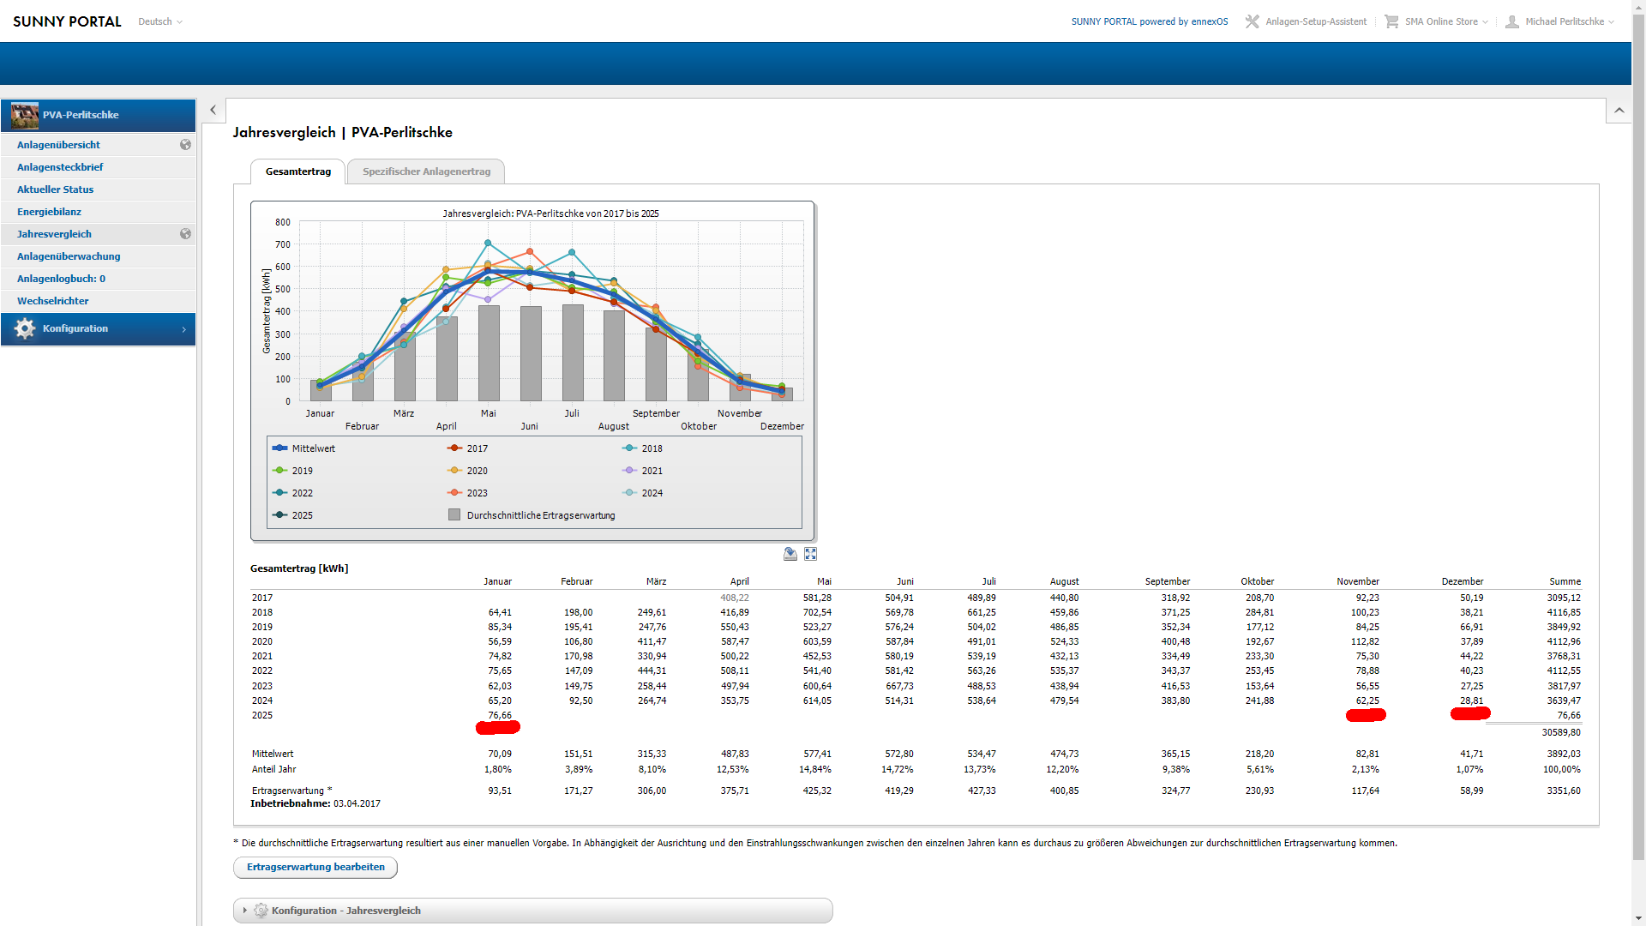Switch to Spezifischer Anlagenertrag tab
Screen dimensions: 1646x926
[x=426, y=171]
